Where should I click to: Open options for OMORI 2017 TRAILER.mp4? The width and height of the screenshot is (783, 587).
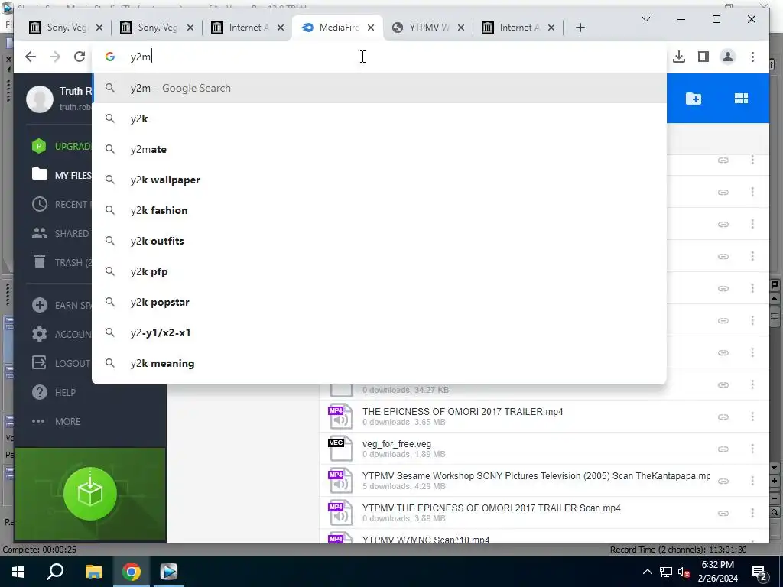click(752, 417)
